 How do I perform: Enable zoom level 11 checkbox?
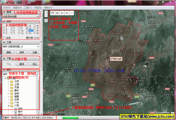coord(19,33)
